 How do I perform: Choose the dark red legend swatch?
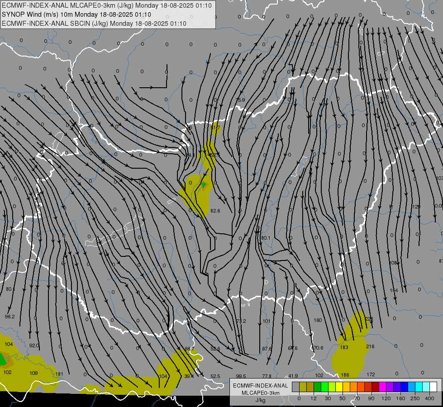click(375, 387)
